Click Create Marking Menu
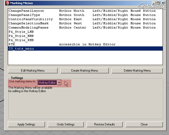 click(x=85, y=70)
